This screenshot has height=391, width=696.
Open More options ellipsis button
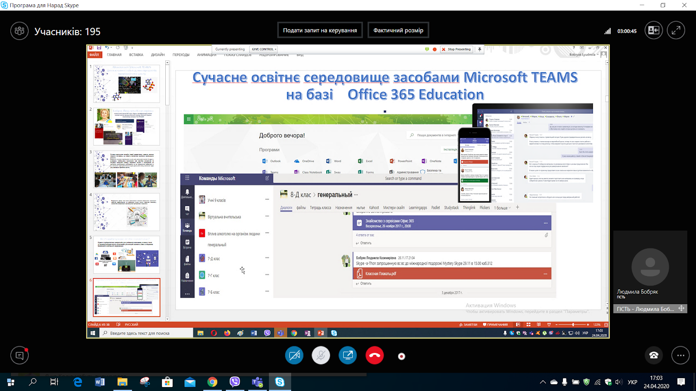coord(680,355)
